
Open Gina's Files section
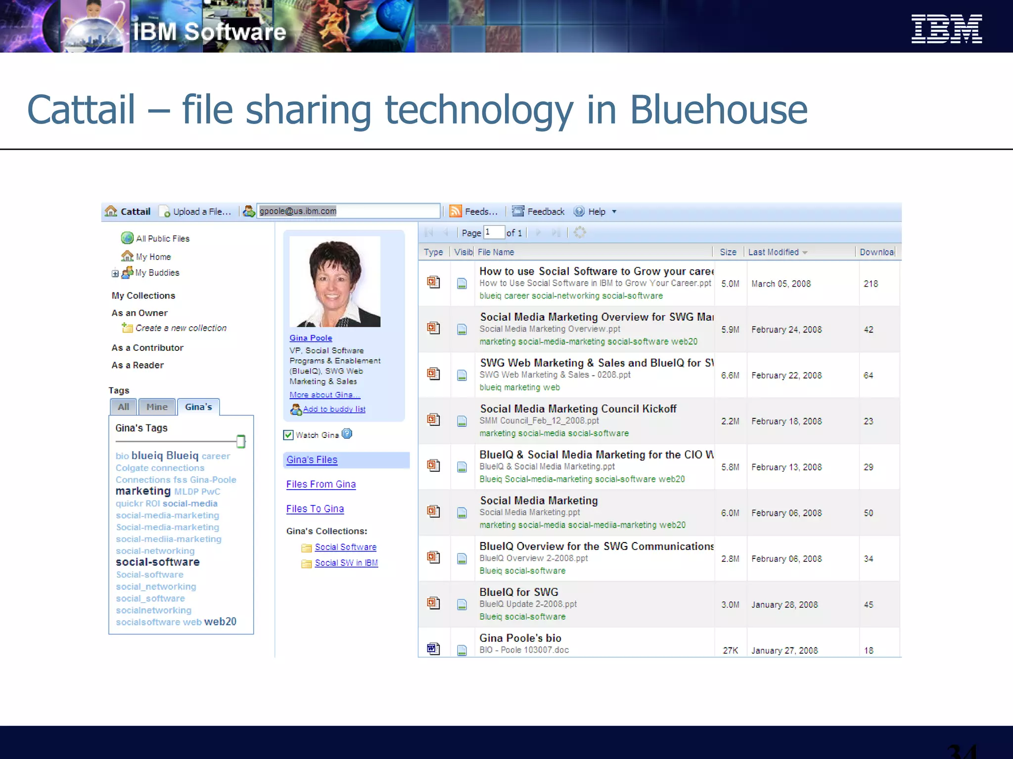312,460
